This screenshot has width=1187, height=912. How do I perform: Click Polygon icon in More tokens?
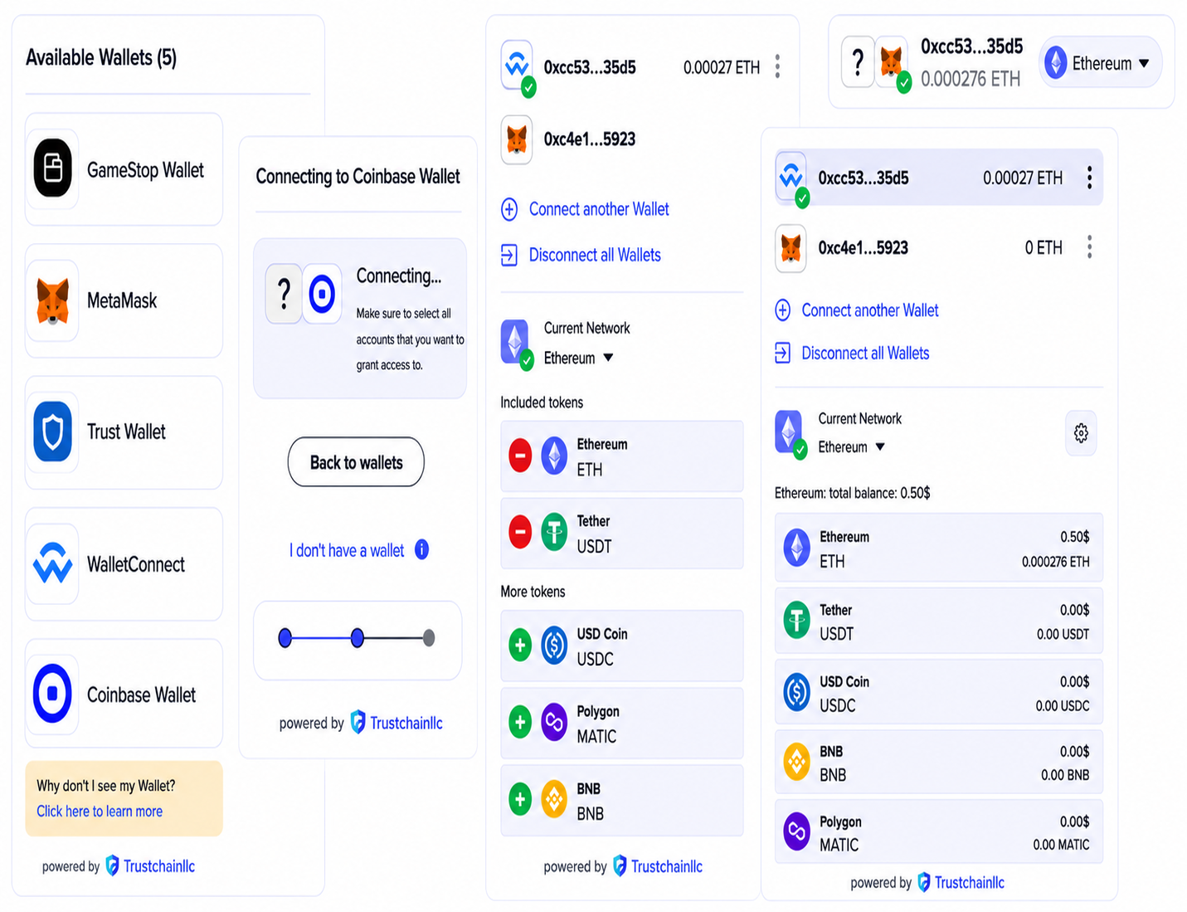[x=554, y=722]
